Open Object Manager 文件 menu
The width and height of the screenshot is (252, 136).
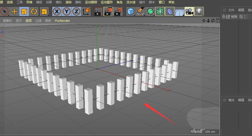coord(231,10)
